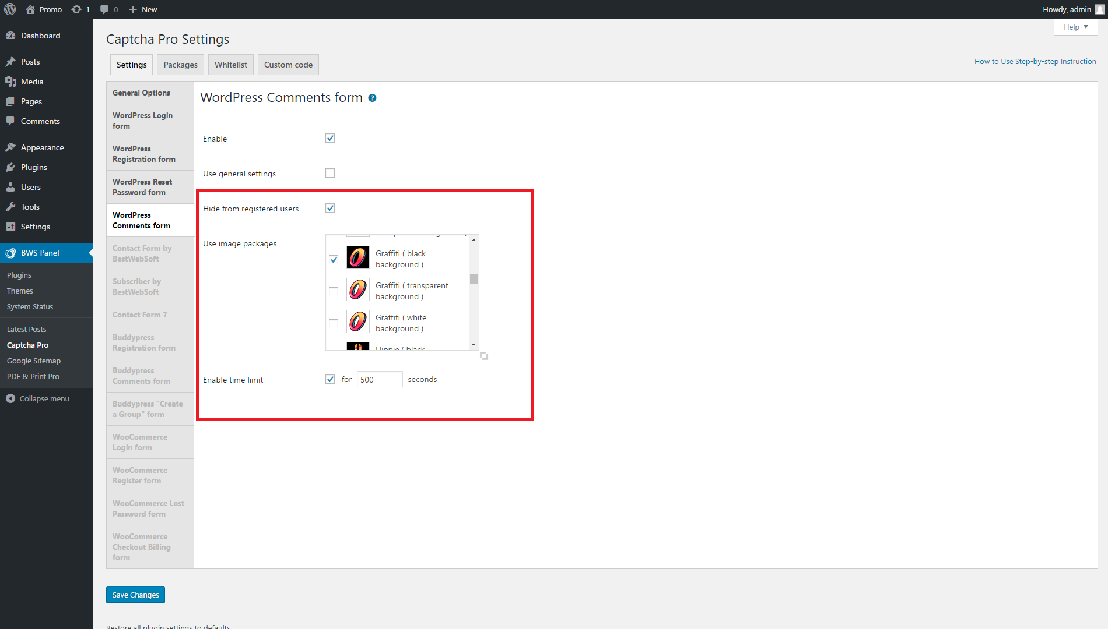
Task: Open Contact Form by BestWebSoft section
Action: [x=150, y=253]
